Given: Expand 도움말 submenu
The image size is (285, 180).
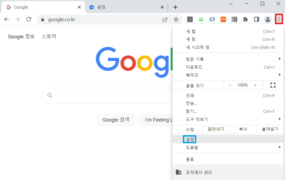Looking at the screenshot, I should (228, 147).
